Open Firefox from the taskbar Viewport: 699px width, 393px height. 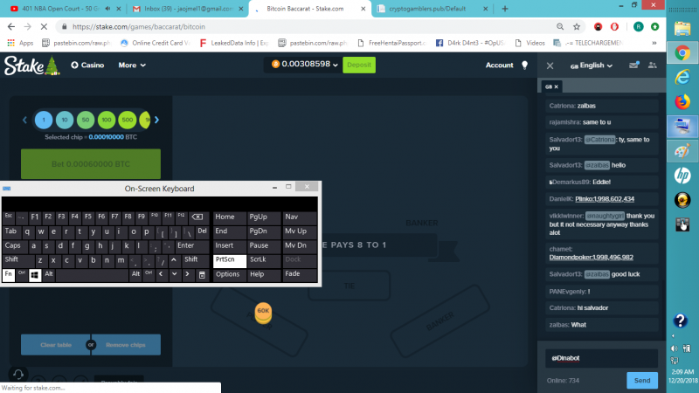(x=682, y=102)
